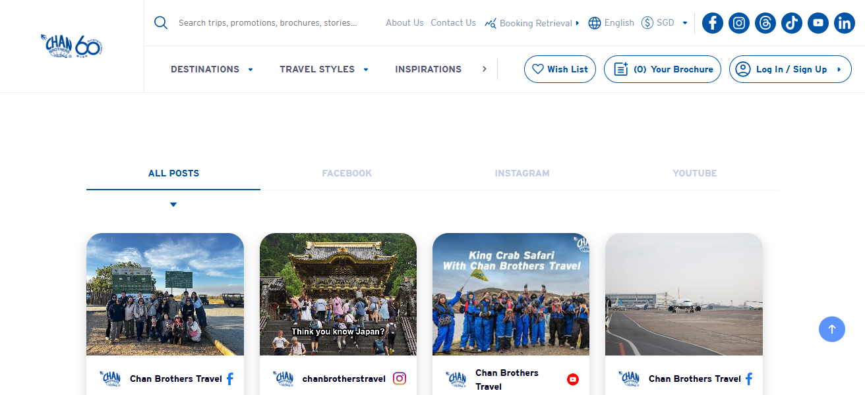The height and width of the screenshot is (395, 865).
Task: Open the Instagram social icon
Action: point(738,22)
